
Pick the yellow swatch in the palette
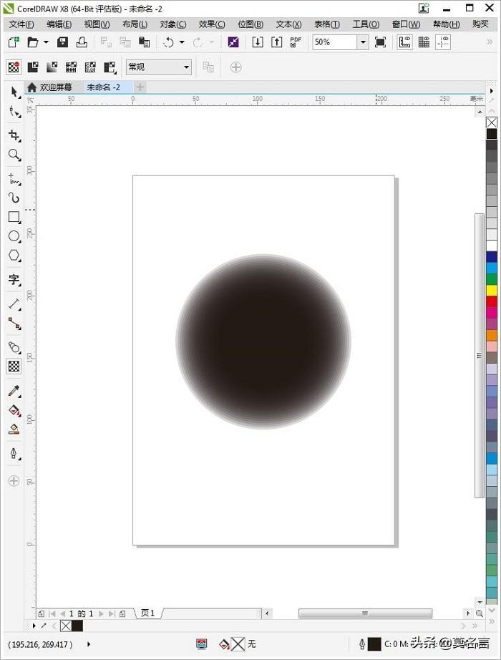(492, 290)
